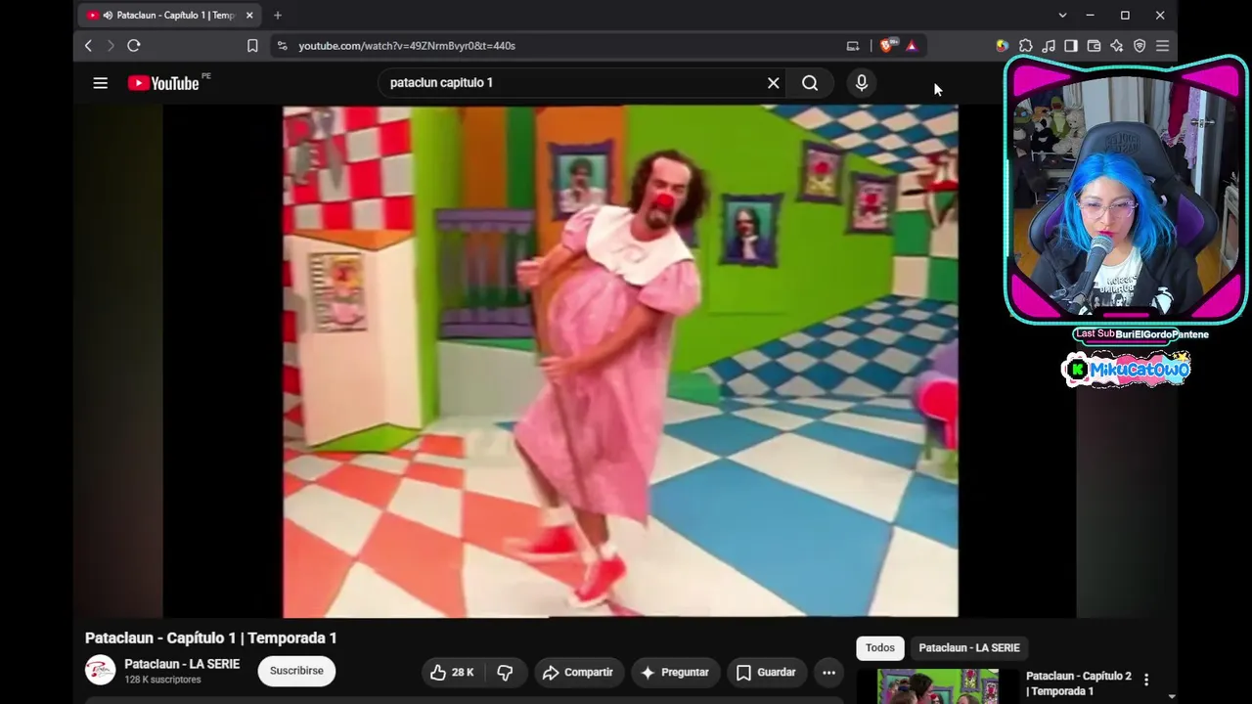This screenshot has height=704, width=1252.
Task: Bookmark this page in the address bar
Action: point(252,46)
